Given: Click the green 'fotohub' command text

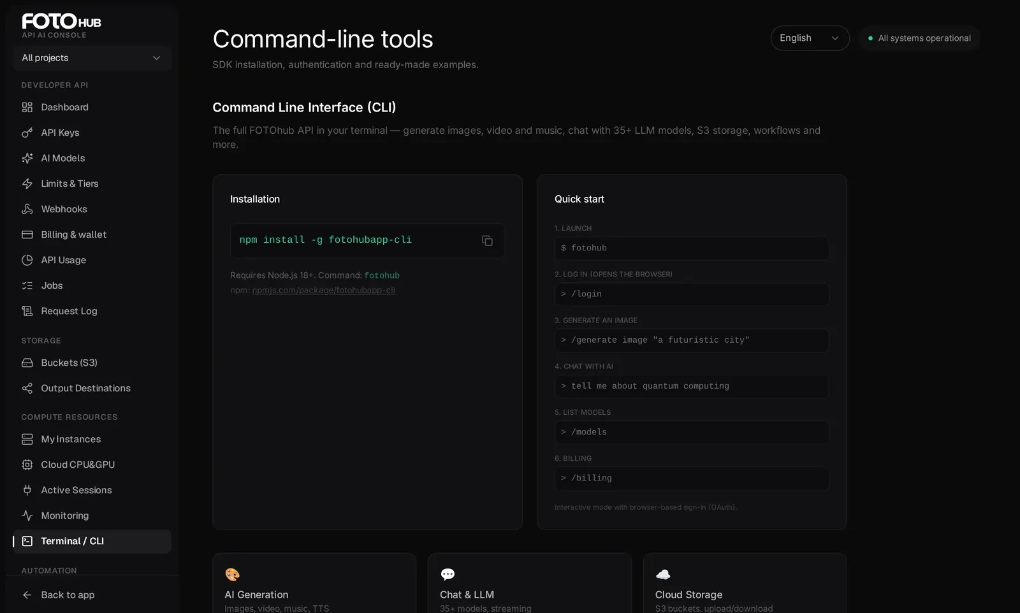Looking at the screenshot, I should pos(382,275).
